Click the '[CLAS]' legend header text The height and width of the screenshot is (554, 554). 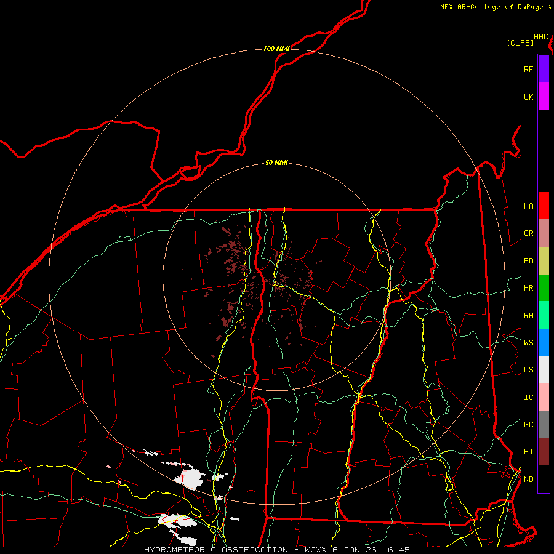(x=520, y=42)
